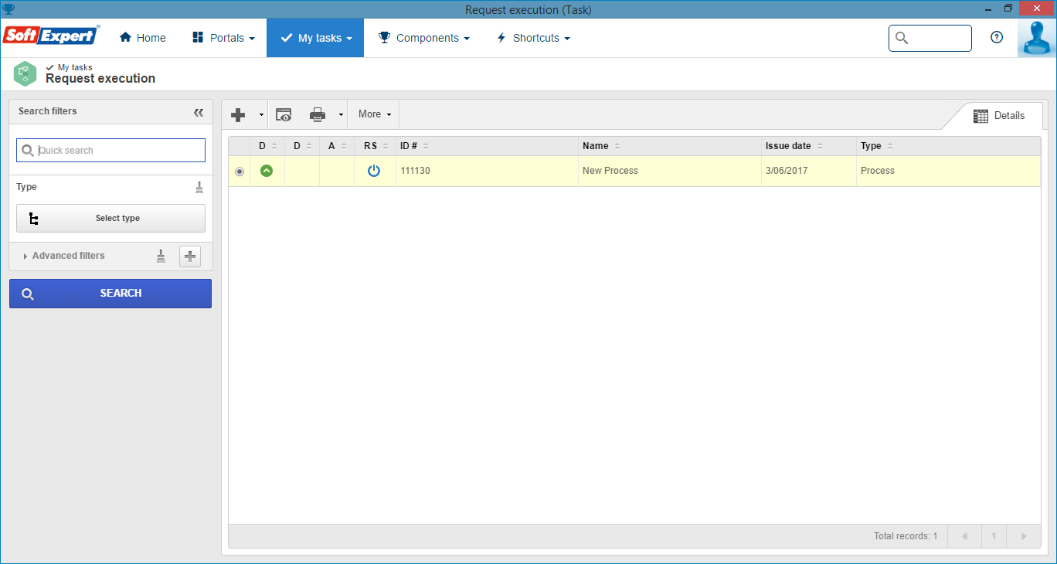Image resolution: width=1057 pixels, height=564 pixels.
Task: Open dropdown arrow beside printer icon
Action: pyautogui.click(x=341, y=114)
